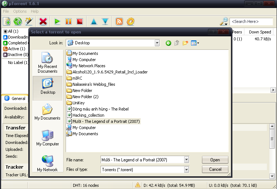Click the Create New Folder icon

185,43
